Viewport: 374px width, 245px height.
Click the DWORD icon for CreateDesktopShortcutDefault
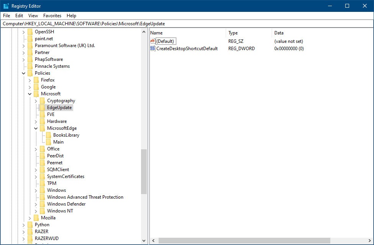153,48
